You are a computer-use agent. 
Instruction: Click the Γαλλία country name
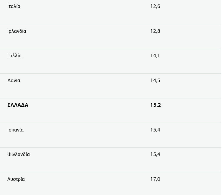14,56
